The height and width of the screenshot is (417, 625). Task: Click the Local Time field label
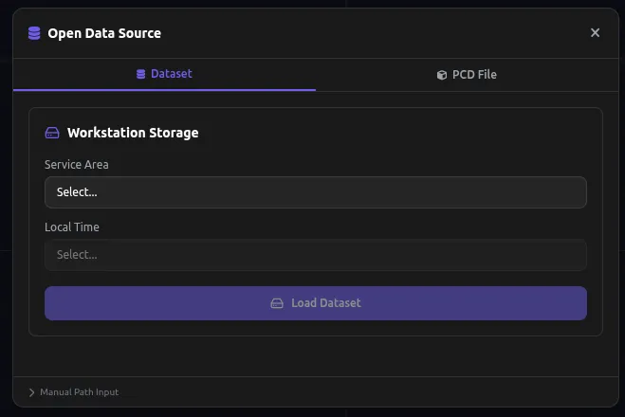click(72, 227)
